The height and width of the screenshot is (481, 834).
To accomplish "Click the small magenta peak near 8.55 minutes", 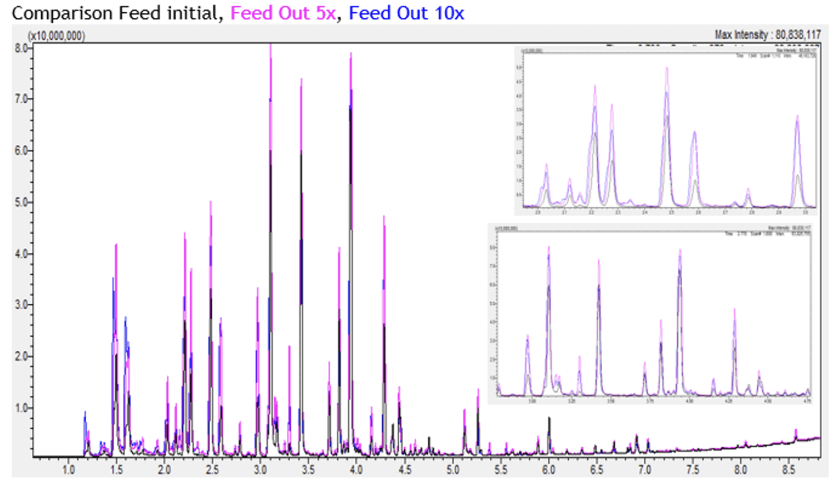I will coord(796,432).
